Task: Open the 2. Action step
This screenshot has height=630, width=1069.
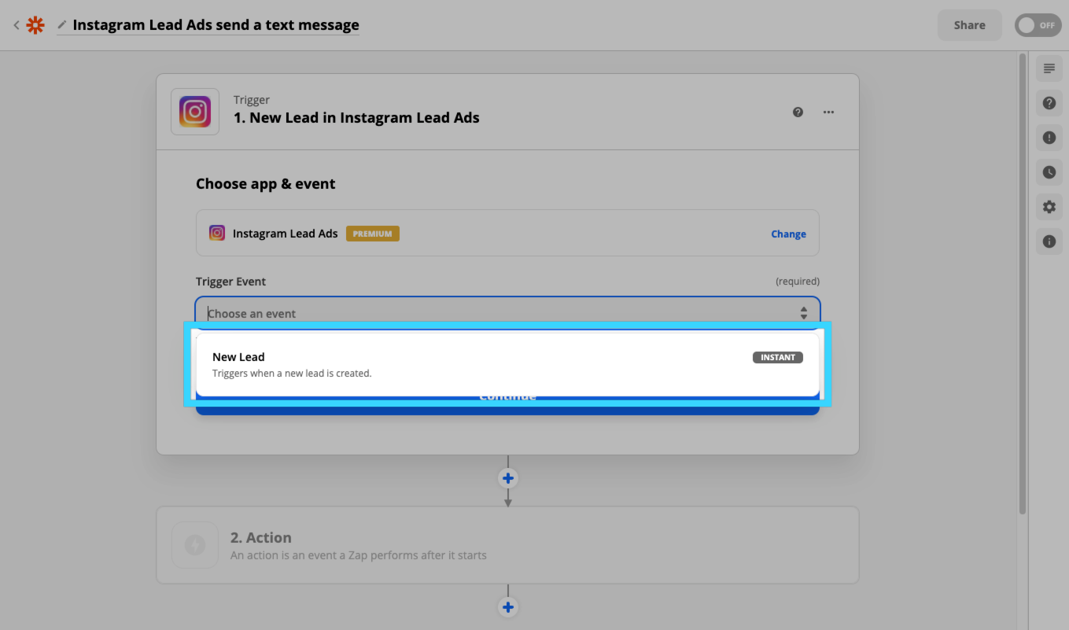Action: pos(507,545)
